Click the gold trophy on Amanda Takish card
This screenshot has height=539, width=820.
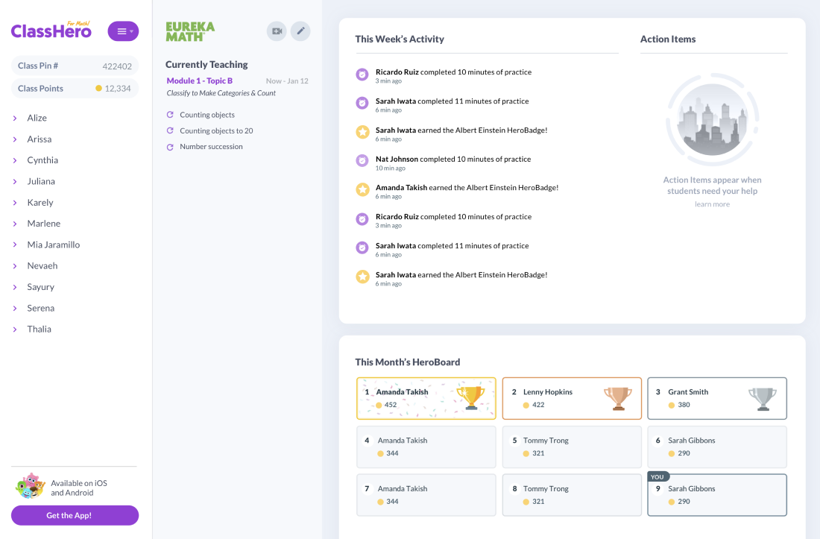click(470, 397)
